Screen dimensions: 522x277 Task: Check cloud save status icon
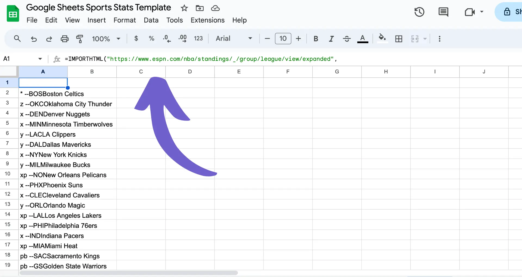pos(215,8)
